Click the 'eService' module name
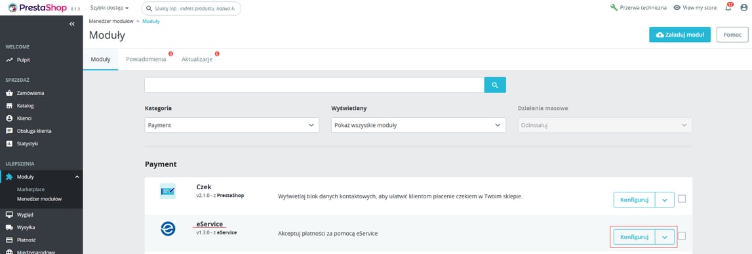 coord(210,223)
